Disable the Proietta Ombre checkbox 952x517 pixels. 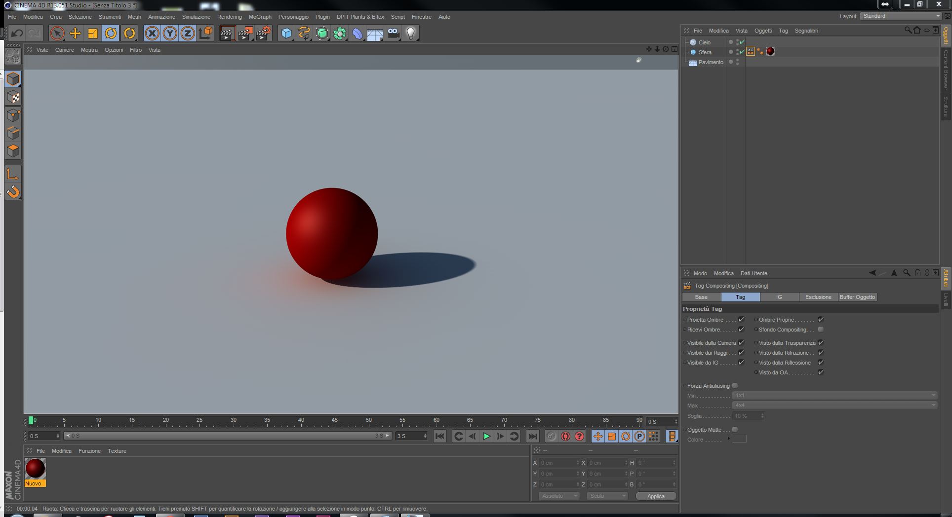(741, 320)
